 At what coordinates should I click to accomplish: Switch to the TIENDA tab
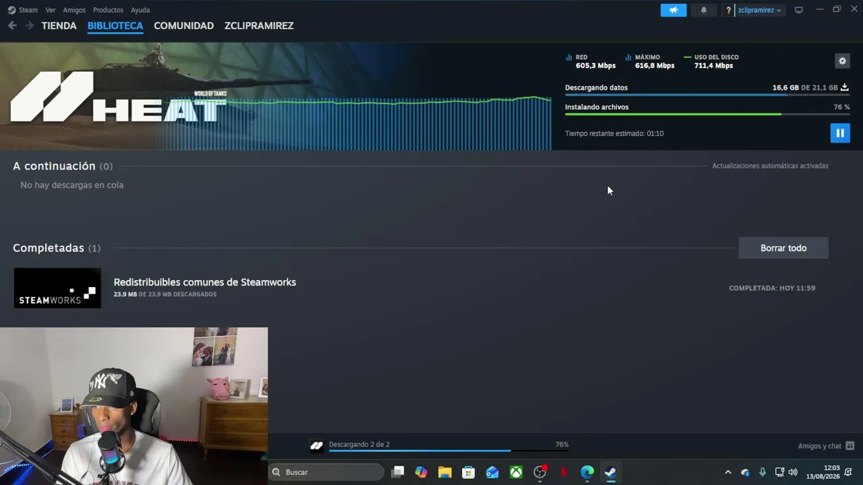[59, 26]
